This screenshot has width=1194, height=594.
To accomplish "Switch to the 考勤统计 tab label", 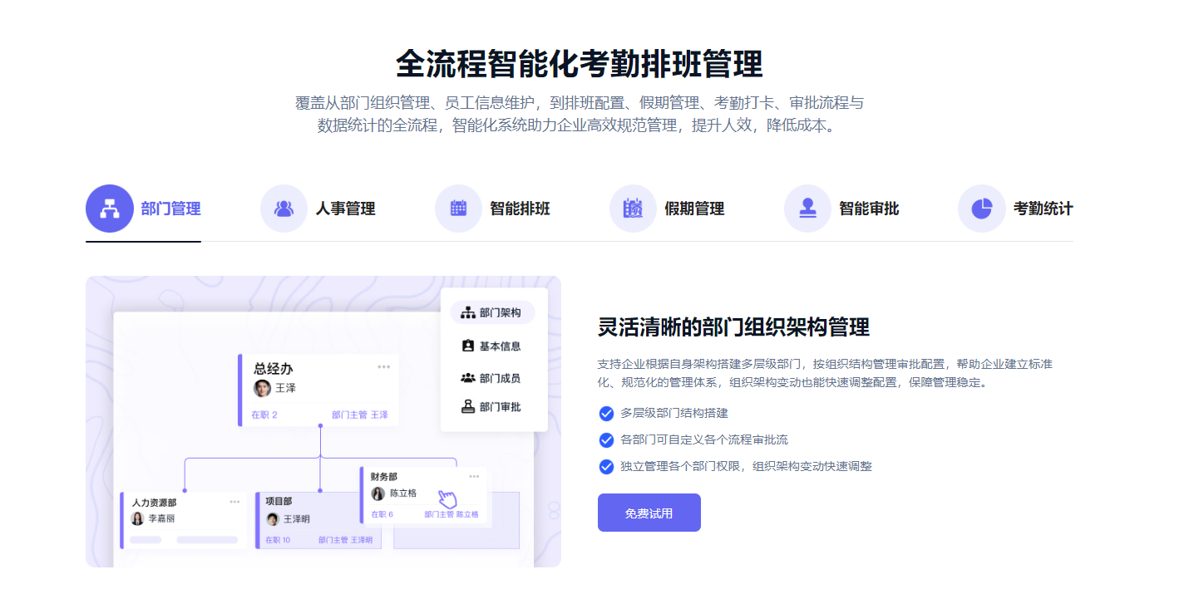I will [1043, 209].
